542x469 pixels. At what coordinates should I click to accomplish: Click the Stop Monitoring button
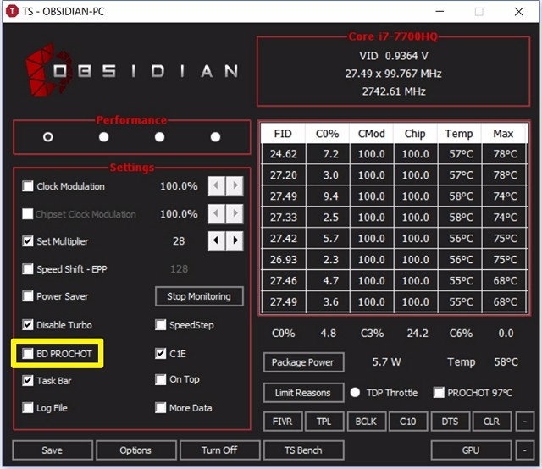tap(199, 296)
